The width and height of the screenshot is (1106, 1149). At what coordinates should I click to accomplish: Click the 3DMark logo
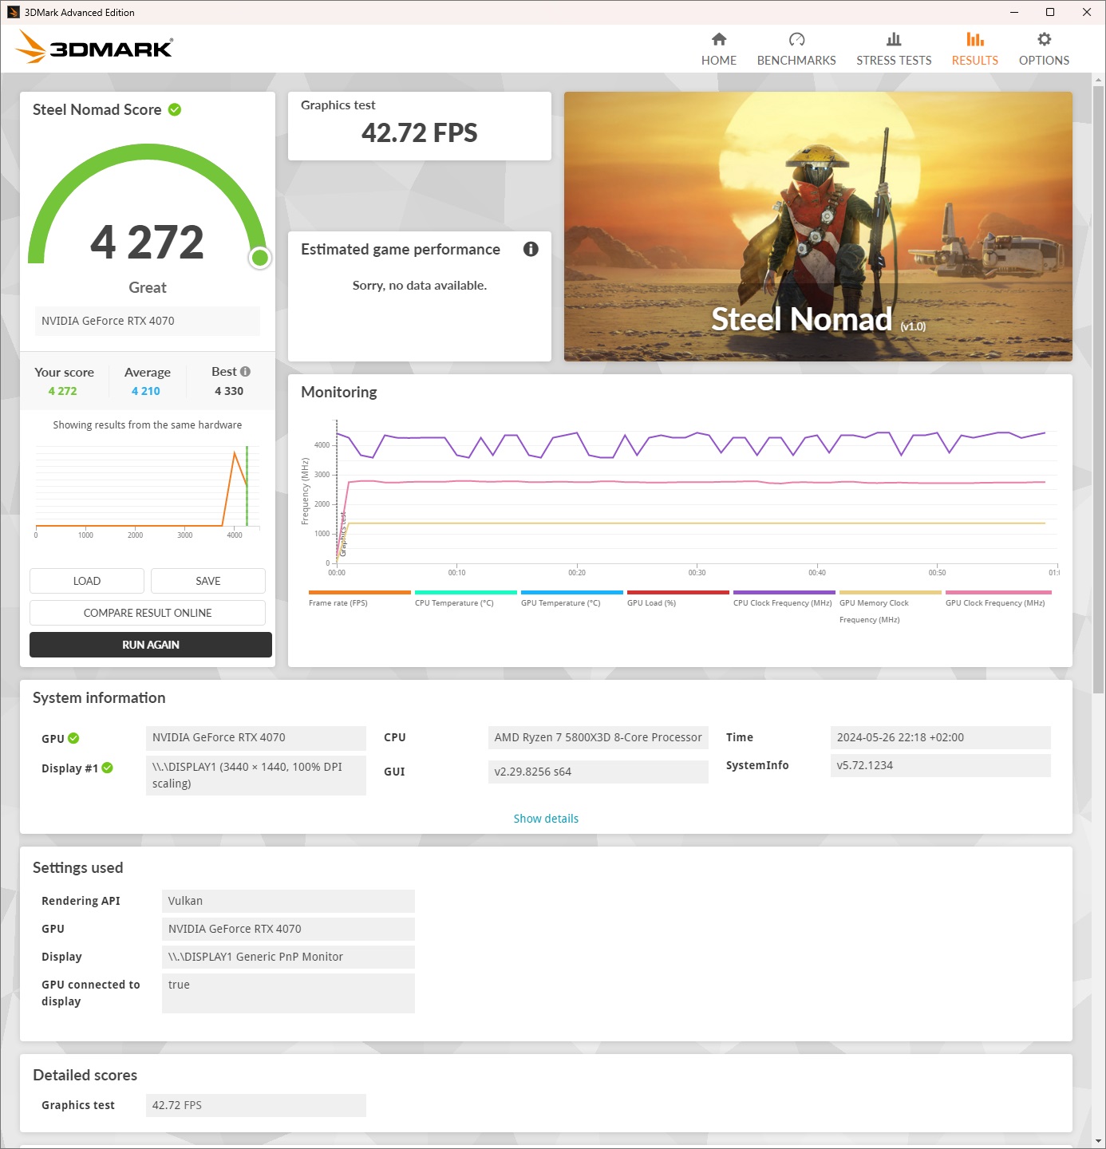pos(94,47)
